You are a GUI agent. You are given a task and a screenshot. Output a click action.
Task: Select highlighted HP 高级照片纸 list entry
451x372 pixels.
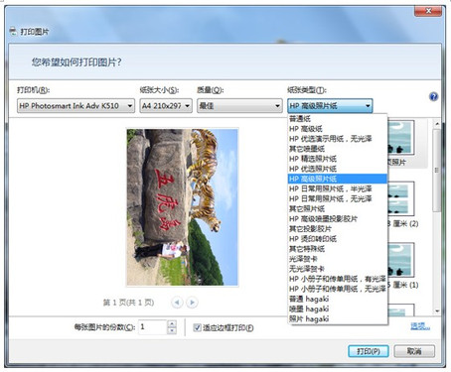[x=338, y=179]
